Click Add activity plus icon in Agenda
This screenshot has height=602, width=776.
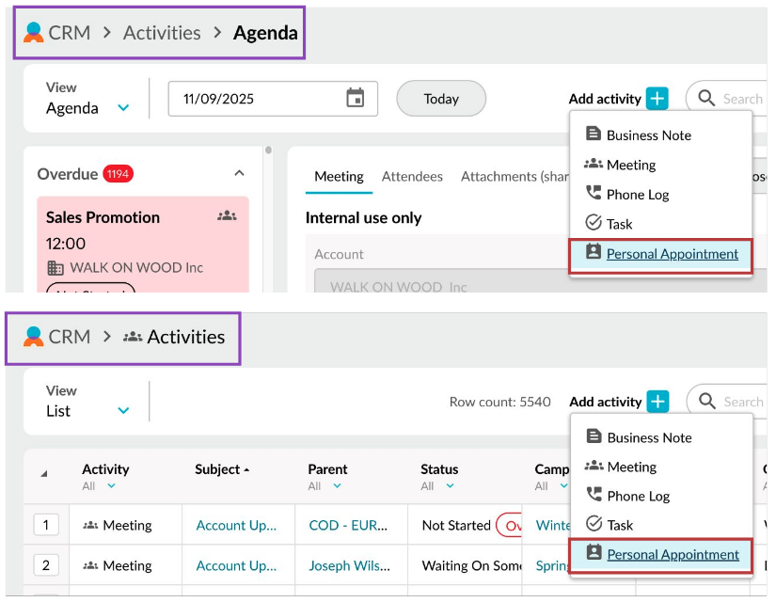tap(657, 99)
